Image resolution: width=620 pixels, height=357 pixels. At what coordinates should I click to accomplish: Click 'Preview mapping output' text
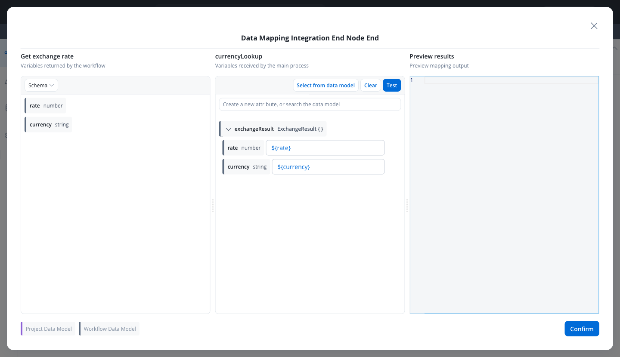(439, 66)
